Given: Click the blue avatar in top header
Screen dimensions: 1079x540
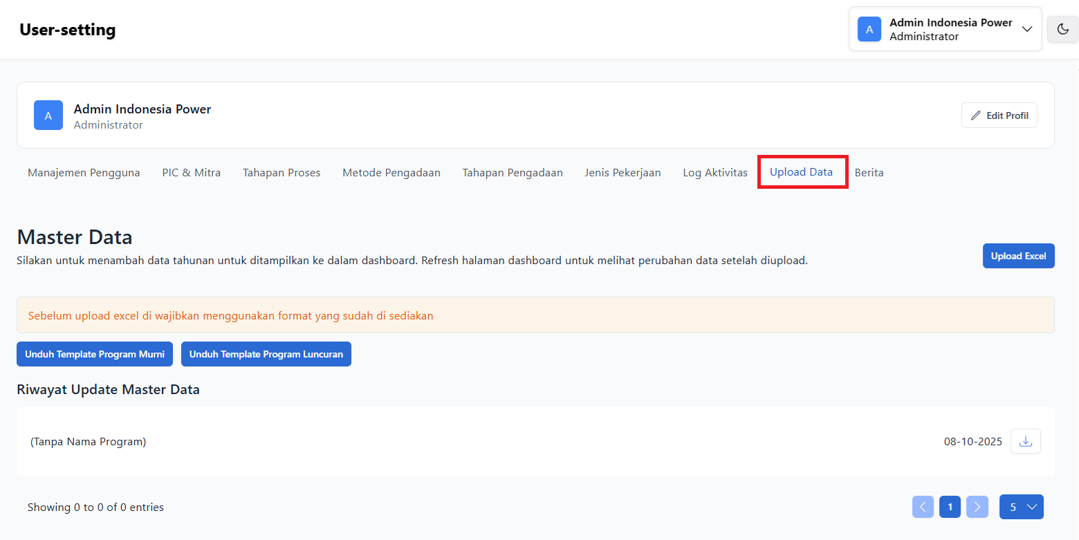Looking at the screenshot, I should [x=869, y=29].
